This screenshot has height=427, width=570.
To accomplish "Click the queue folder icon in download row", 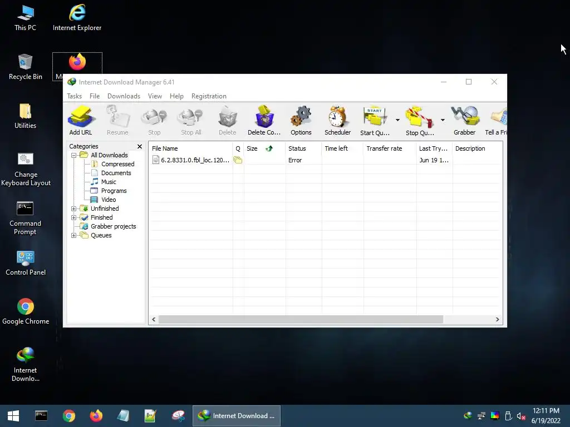I will coord(238,160).
